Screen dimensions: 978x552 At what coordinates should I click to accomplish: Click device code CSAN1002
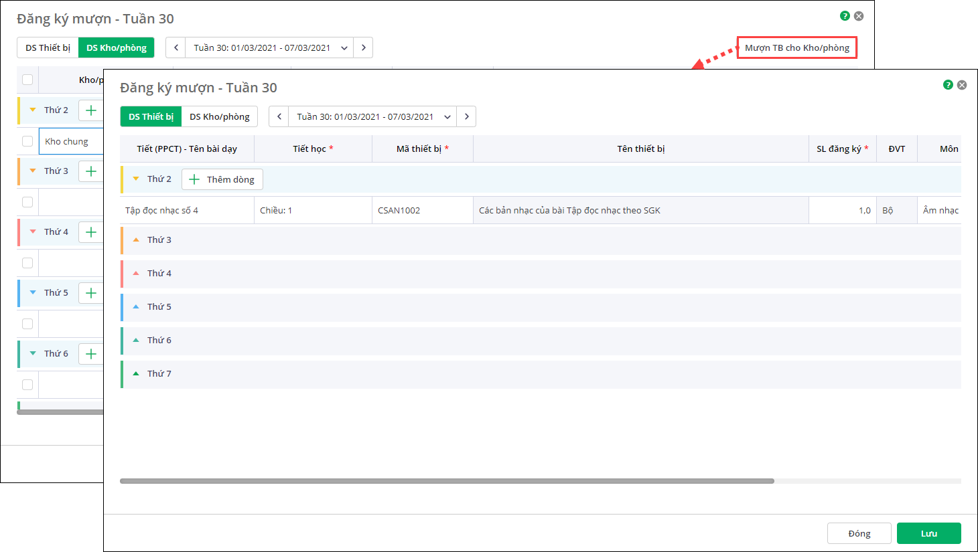click(x=423, y=210)
